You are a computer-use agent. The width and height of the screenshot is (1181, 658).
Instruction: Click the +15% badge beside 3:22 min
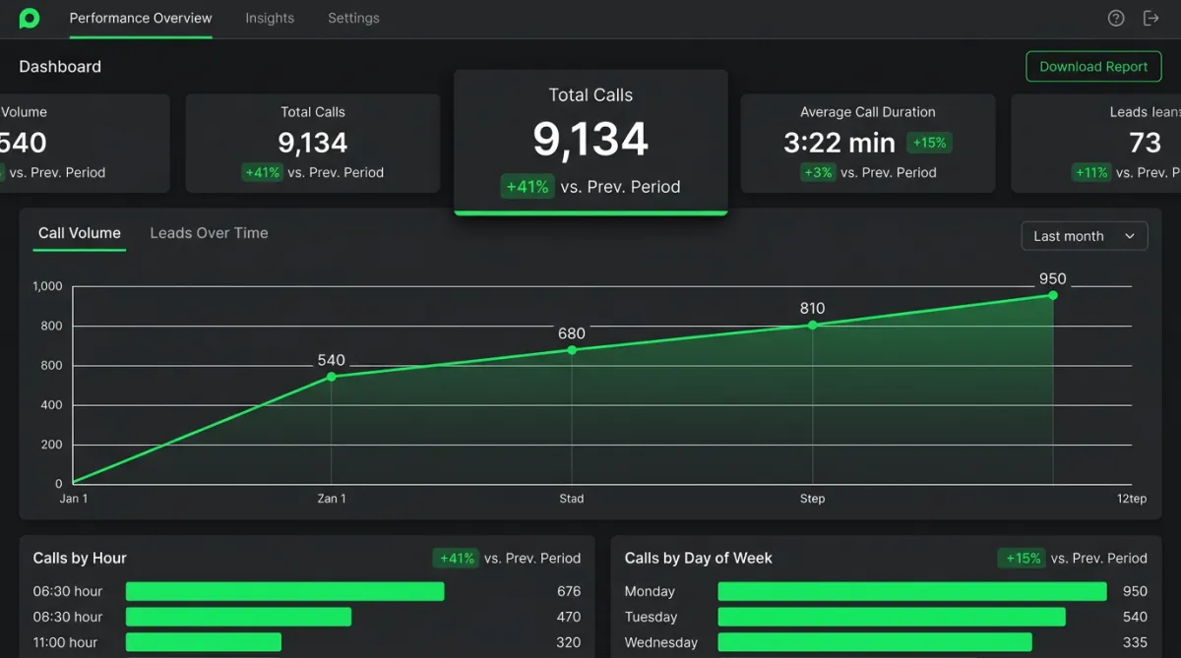[929, 143]
